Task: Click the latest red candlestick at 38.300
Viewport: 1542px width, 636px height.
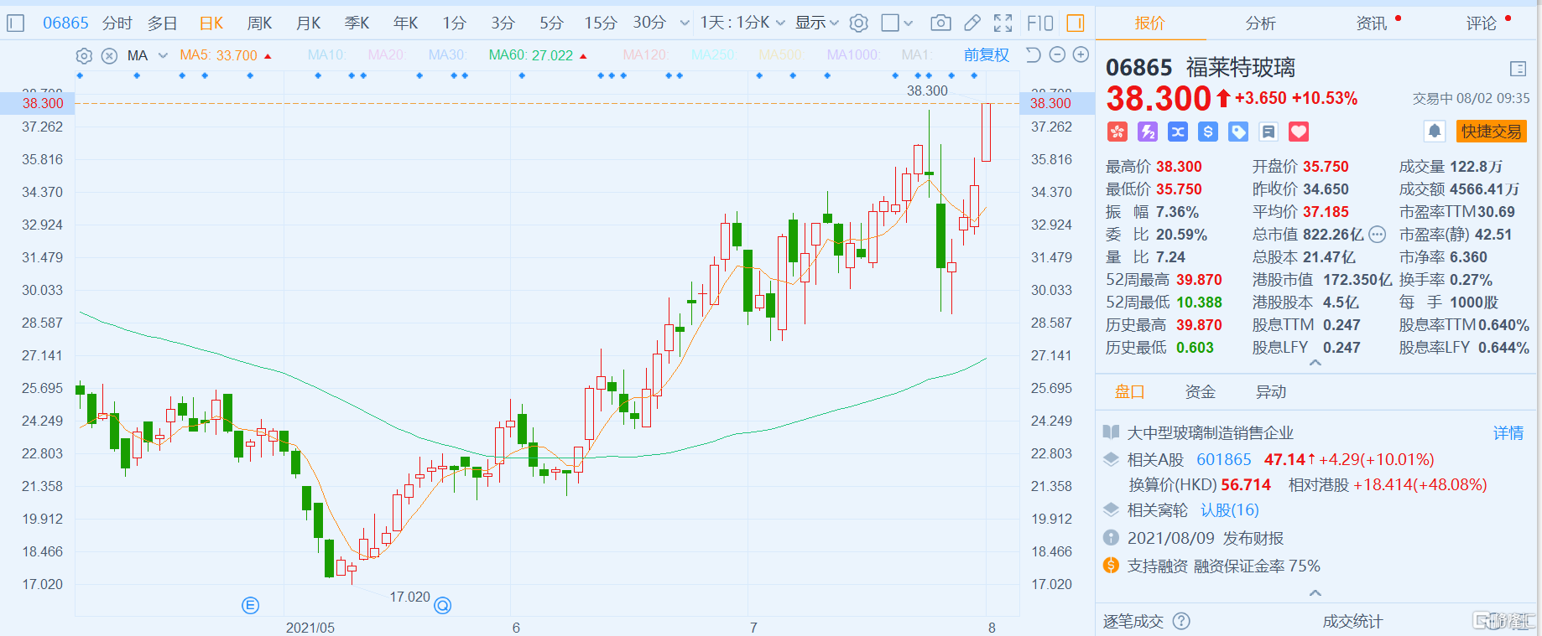Action: pos(986,132)
